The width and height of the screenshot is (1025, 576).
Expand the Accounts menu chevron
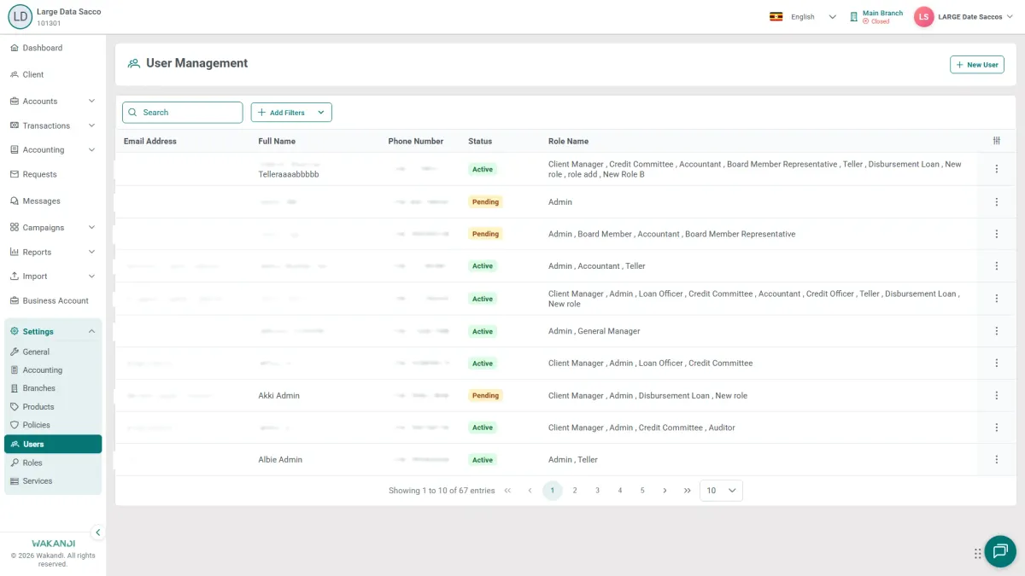coord(91,101)
